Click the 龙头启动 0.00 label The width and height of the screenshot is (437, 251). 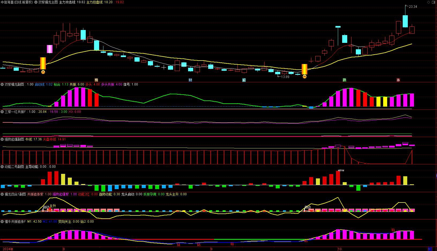coord(132,194)
